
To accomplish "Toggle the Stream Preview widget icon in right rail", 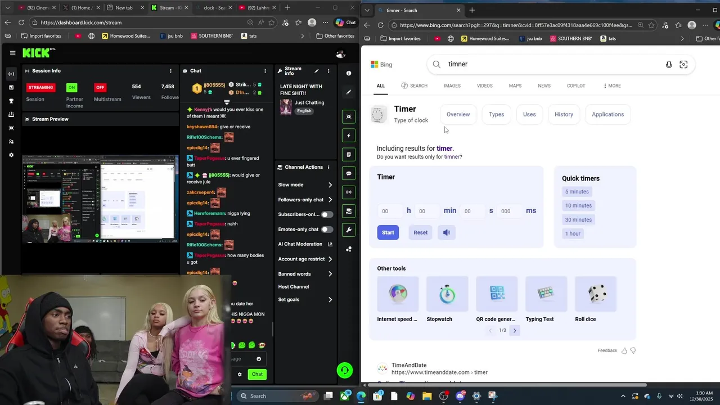I will (x=349, y=116).
